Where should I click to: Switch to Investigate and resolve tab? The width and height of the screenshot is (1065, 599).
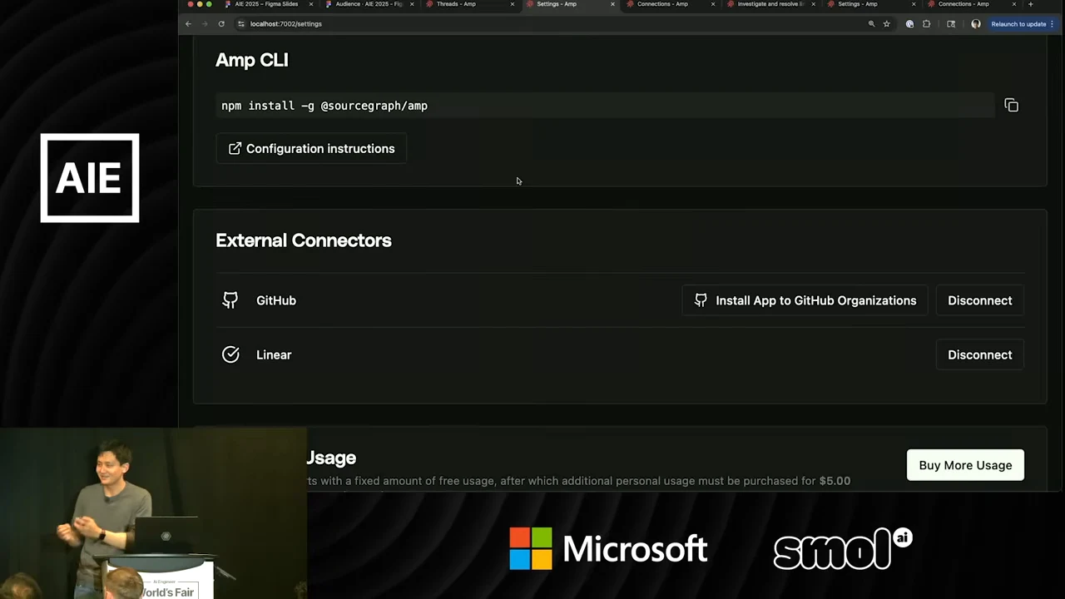click(770, 4)
